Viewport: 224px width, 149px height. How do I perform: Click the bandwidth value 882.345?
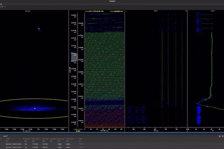45,147
